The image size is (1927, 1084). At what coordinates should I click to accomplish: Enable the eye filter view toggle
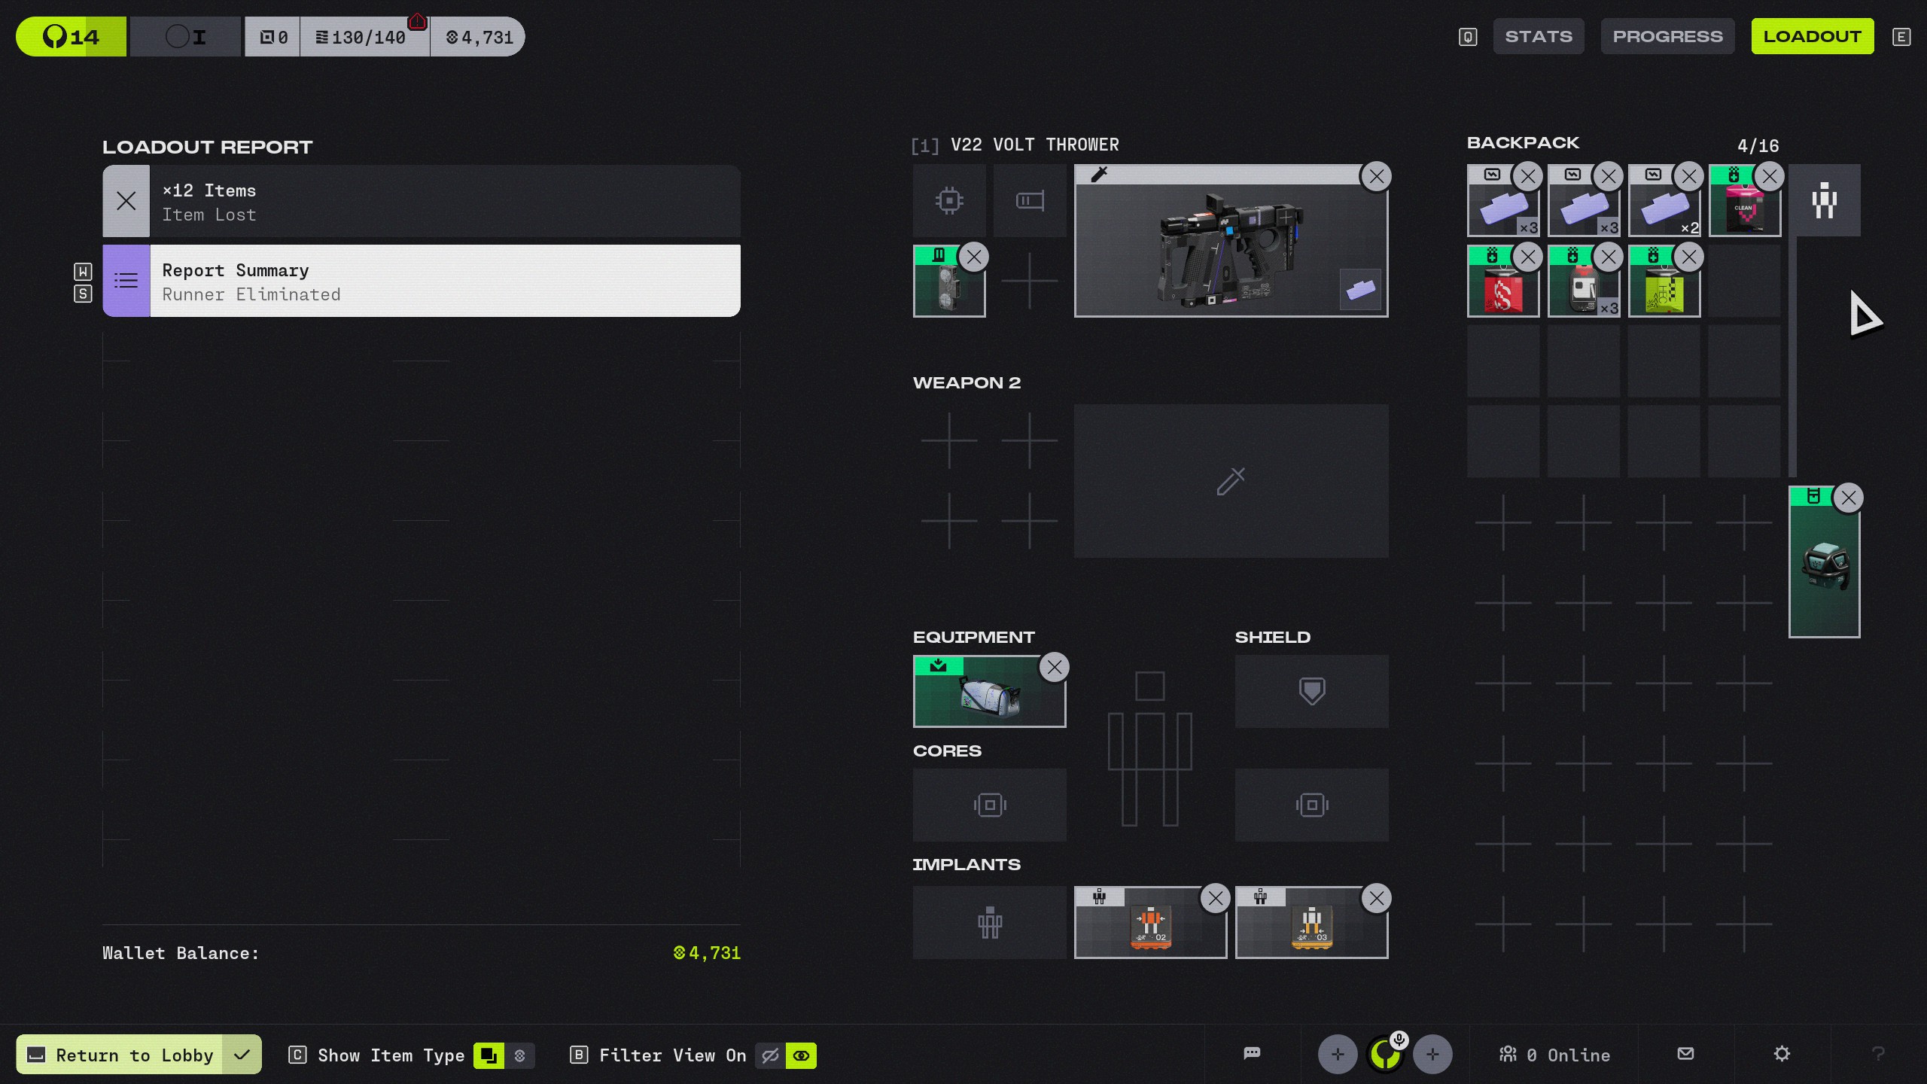tap(801, 1055)
